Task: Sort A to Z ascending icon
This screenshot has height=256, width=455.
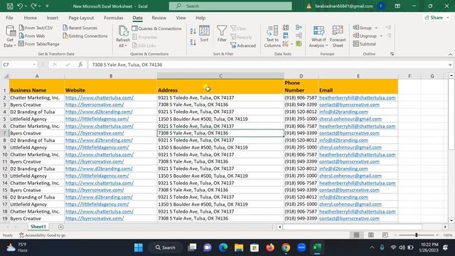Action: [x=193, y=31]
